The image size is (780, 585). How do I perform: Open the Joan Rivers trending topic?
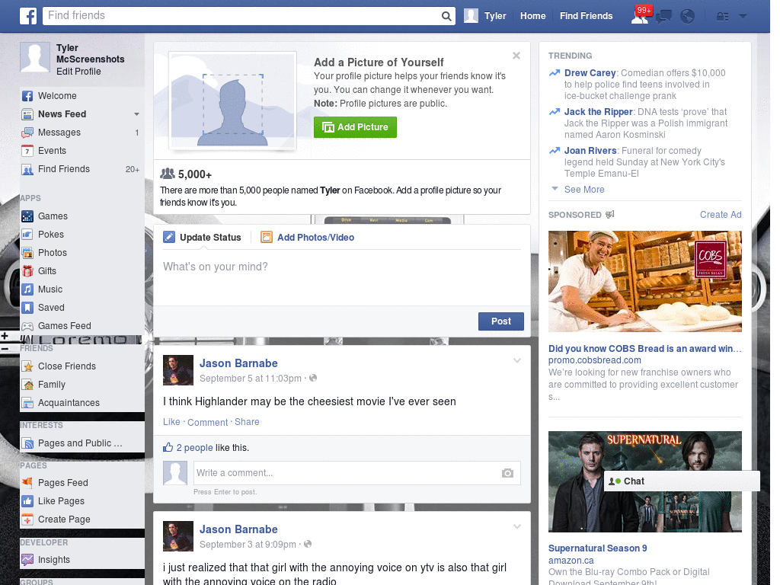tap(590, 151)
